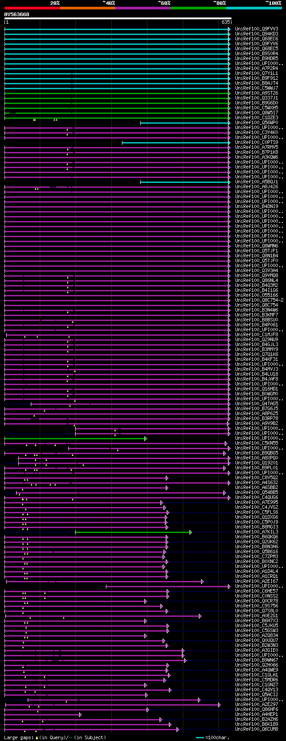Screen dimensions: 286x741
Task: Click the text UniRef100_A9V9B2
Action: click(257, 423)
